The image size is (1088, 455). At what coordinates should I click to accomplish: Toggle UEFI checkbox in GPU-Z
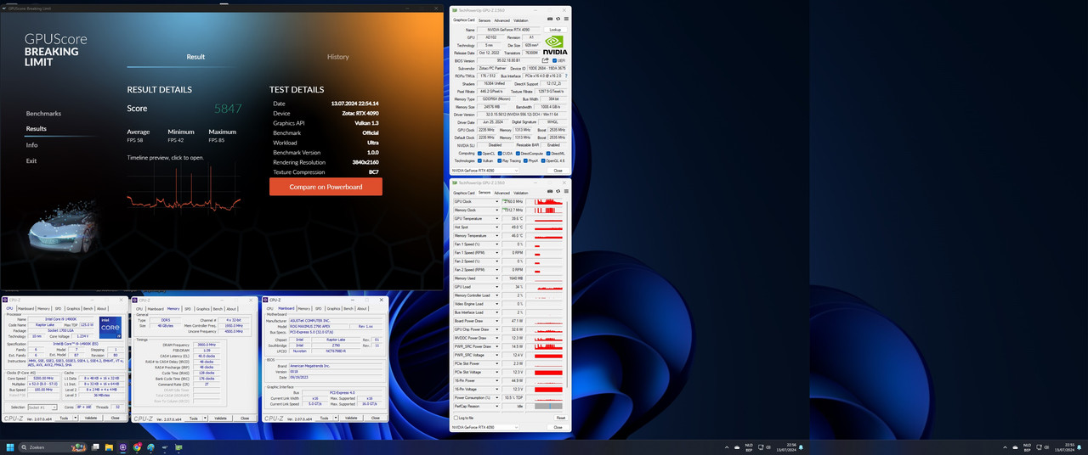tap(554, 60)
